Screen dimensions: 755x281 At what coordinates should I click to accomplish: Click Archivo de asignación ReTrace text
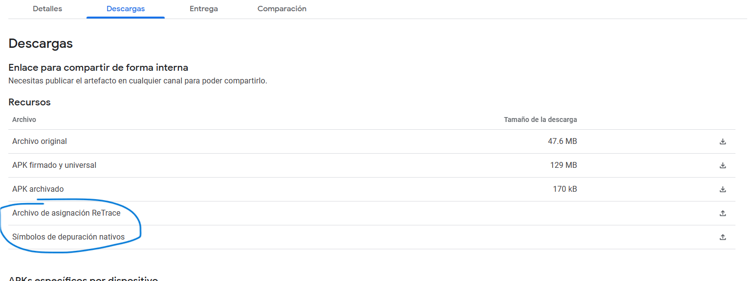66,213
